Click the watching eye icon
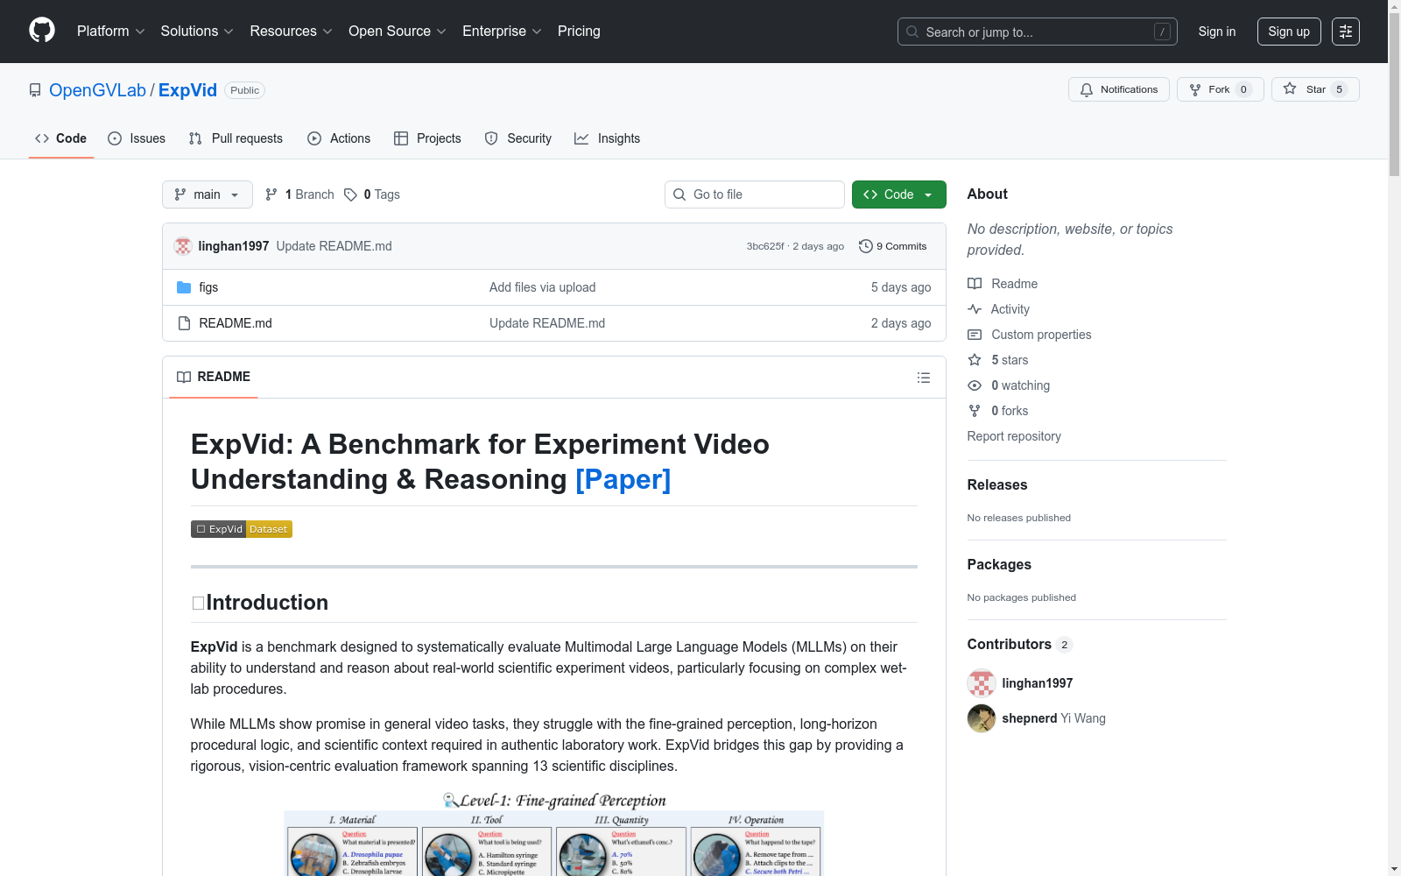This screenshot has width=1401, height=876. (x=975, y=385)
